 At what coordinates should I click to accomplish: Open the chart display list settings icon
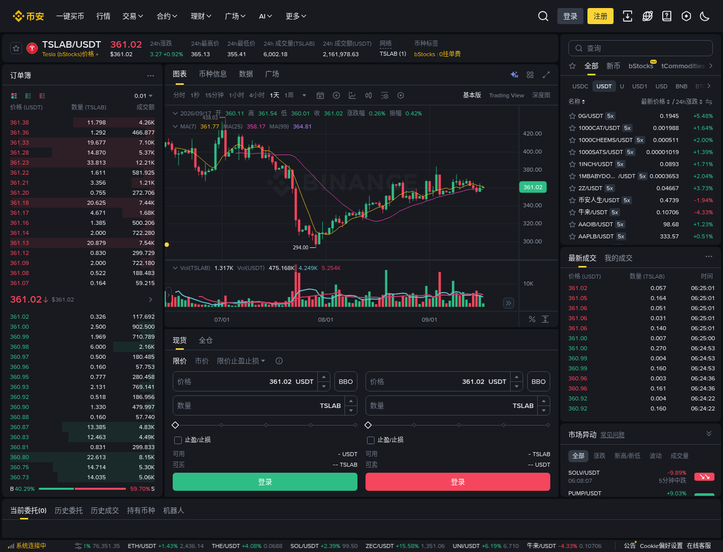click(x=385, y=95)
